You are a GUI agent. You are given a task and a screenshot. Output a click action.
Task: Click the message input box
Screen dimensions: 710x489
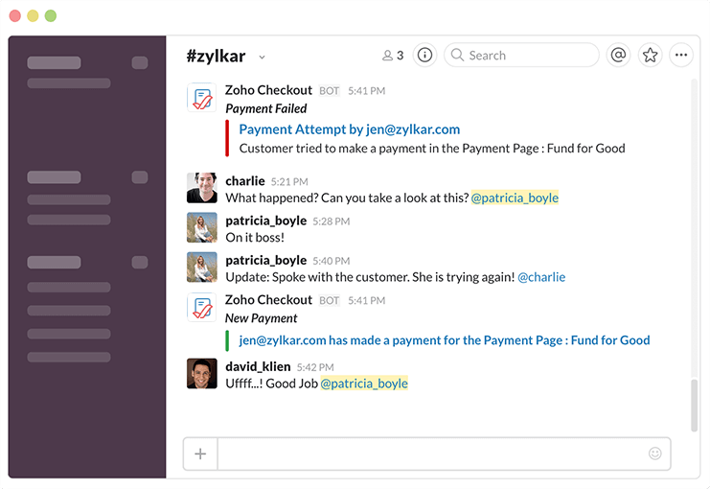point(431,454)
